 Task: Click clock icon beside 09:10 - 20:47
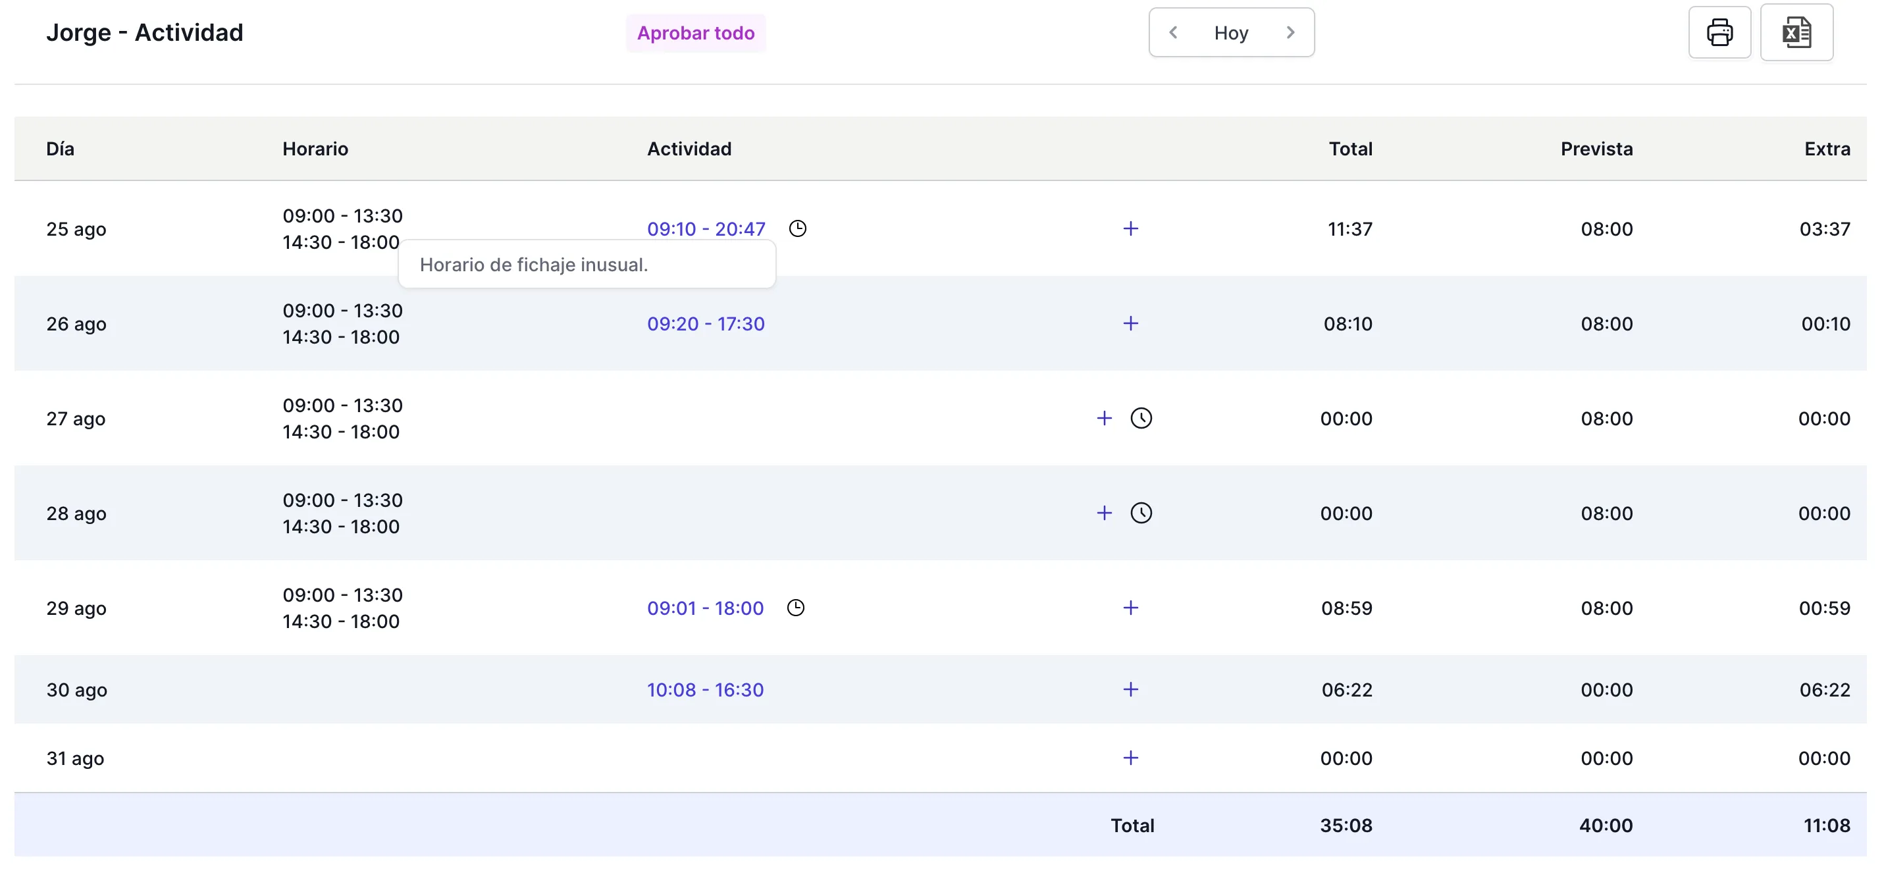click(797, 229)
